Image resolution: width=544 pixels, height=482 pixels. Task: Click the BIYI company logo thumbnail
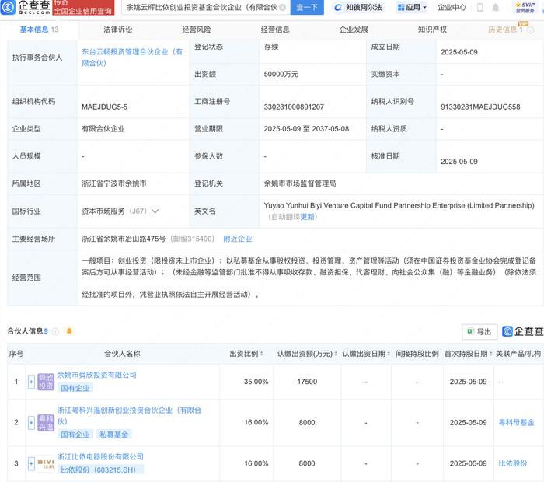click(46, 463)
